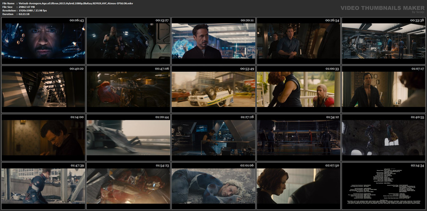View the 01:07:17 thumbnail
The image size is (427, 211).
pos(384,89)
